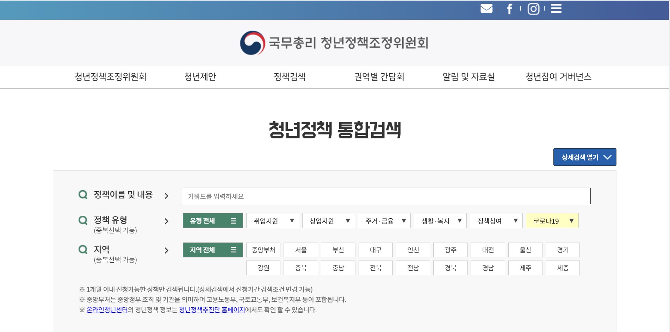Image resolution: width=670 pixels, height=332 pixels.
Task: Select 울산 region button
Action: tap(525, 250)
